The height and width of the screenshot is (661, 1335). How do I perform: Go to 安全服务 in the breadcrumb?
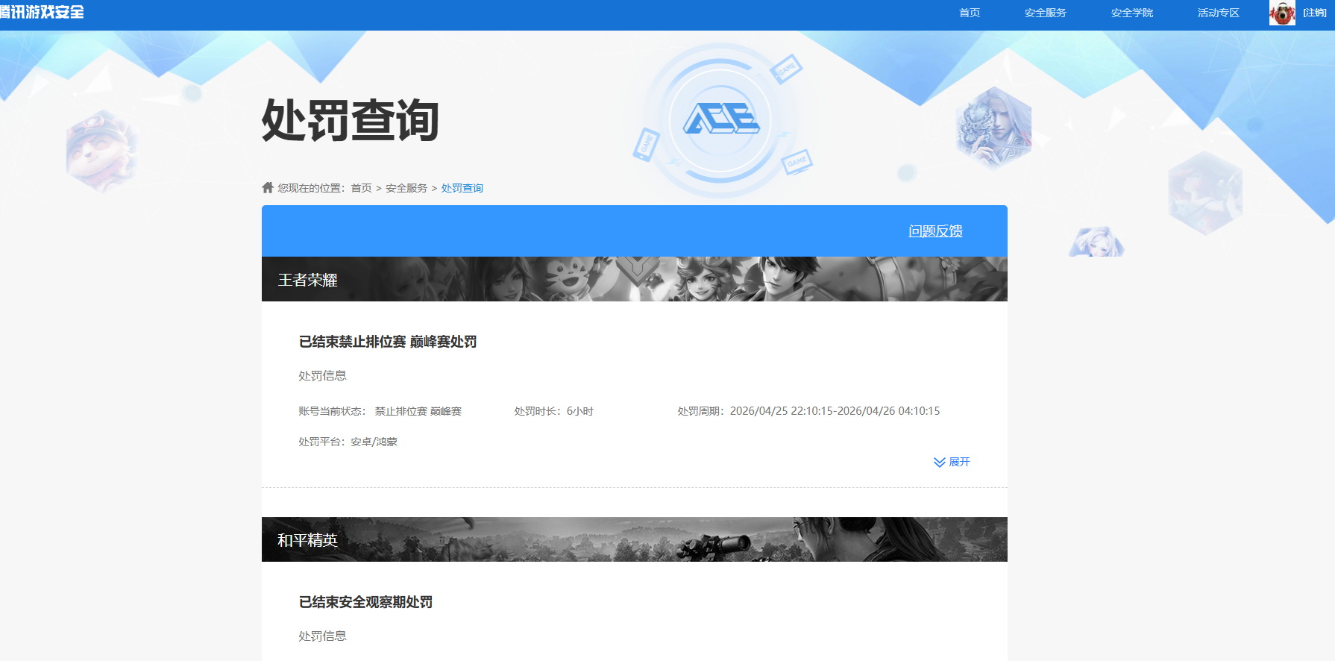coord(406,188)
